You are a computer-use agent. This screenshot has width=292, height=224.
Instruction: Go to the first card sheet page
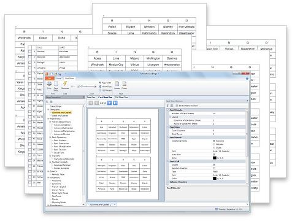click(x=91, y=103)
